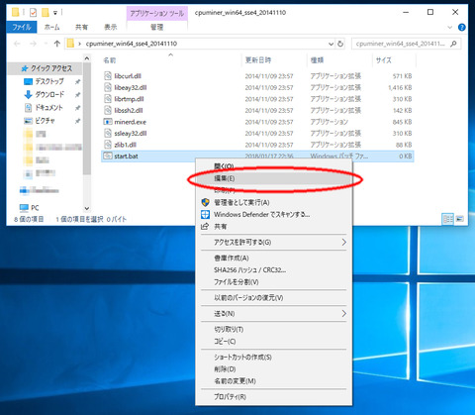Click the minerd.exe application icon
This screenshot has height=415, width=475.
pyautogui.click(x=108, y=122)
